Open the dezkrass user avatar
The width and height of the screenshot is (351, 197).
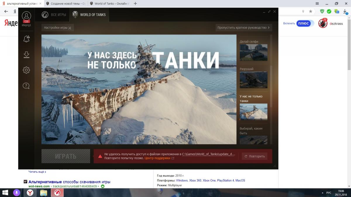[x=323, y=23]
